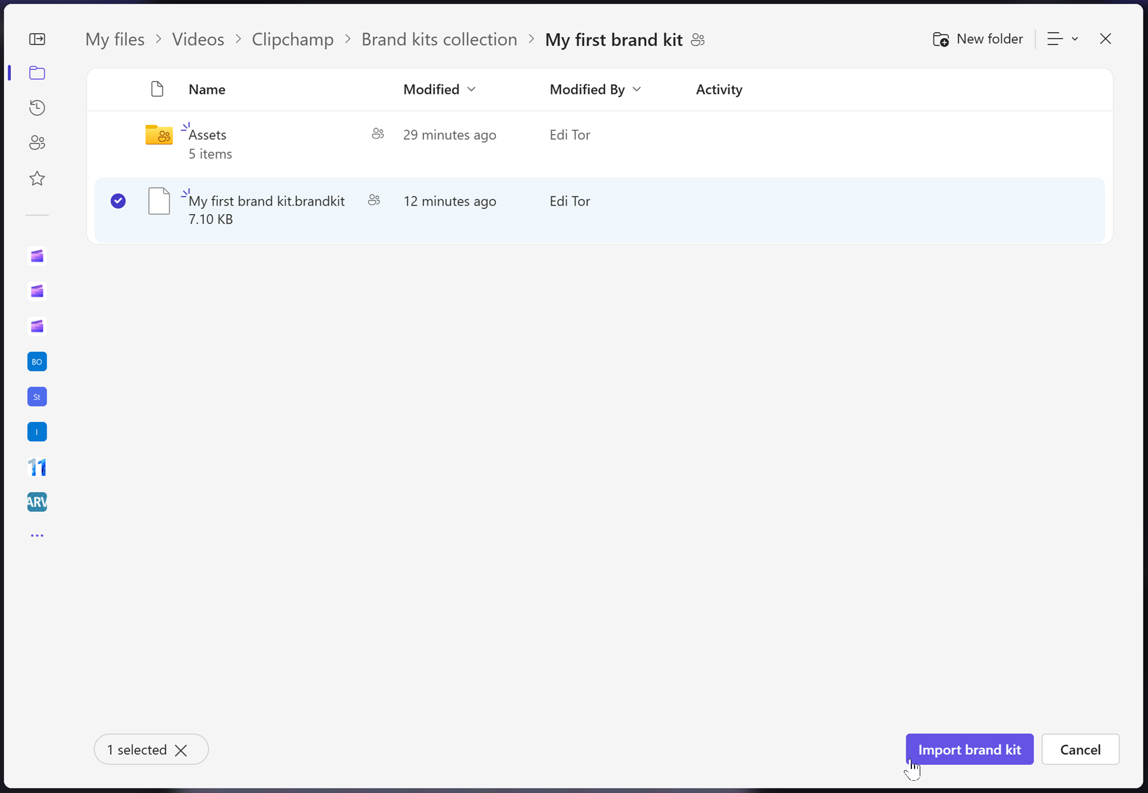Create a New folder
1148x793 pixels.
(978, 39)
